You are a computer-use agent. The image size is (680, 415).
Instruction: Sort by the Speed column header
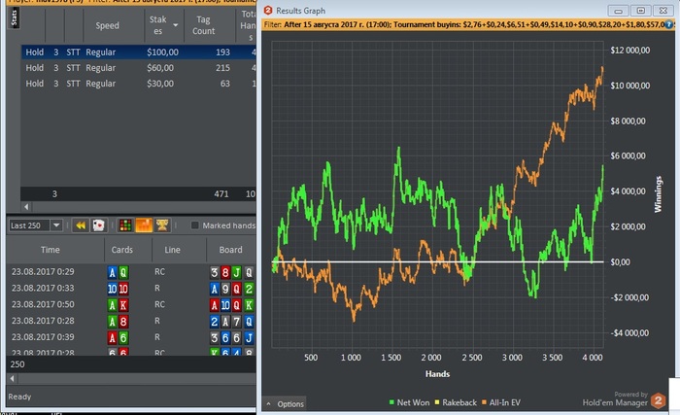107,25
